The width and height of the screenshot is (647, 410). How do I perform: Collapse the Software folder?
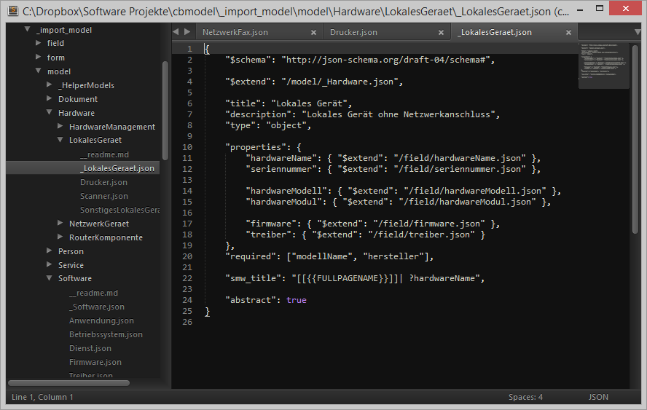(x=49, y=278)
